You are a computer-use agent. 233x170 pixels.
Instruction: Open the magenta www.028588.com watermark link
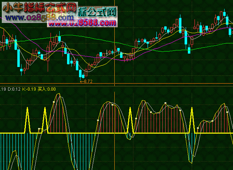click(82, 23)
